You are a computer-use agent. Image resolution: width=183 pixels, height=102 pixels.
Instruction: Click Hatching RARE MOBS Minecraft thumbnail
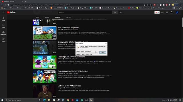click(x=45, y=62)
